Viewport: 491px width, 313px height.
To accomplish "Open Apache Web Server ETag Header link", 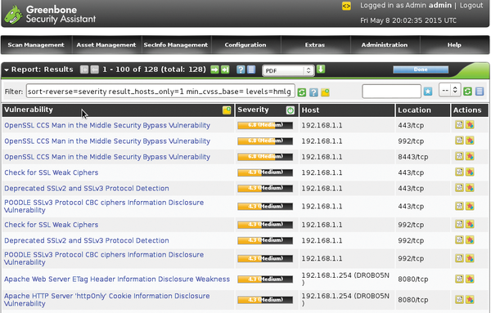I will (x=117, y=279).
